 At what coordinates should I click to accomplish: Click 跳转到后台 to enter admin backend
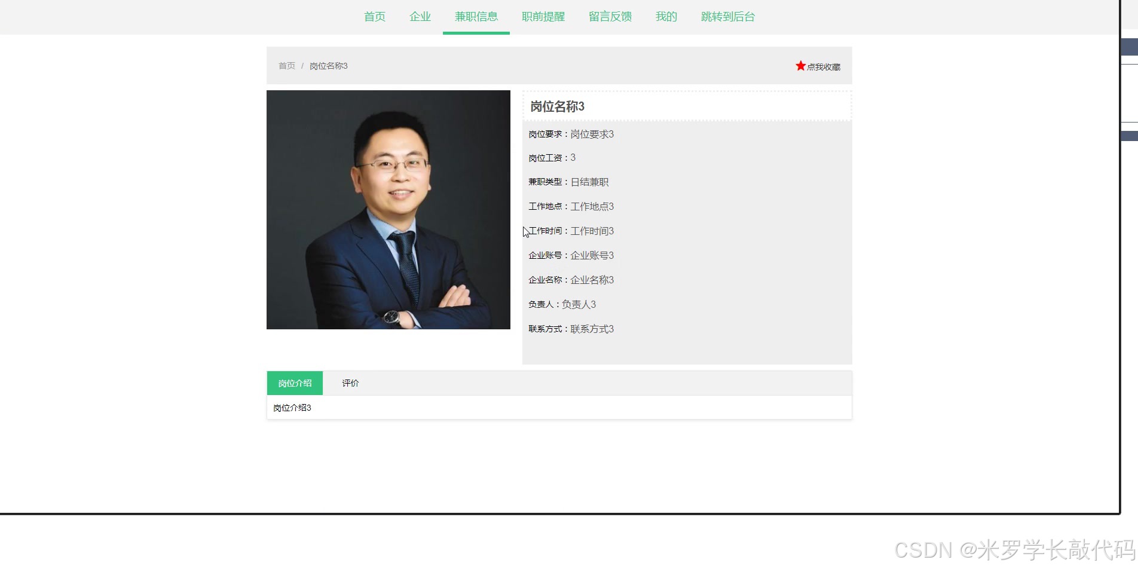point(727,17)
